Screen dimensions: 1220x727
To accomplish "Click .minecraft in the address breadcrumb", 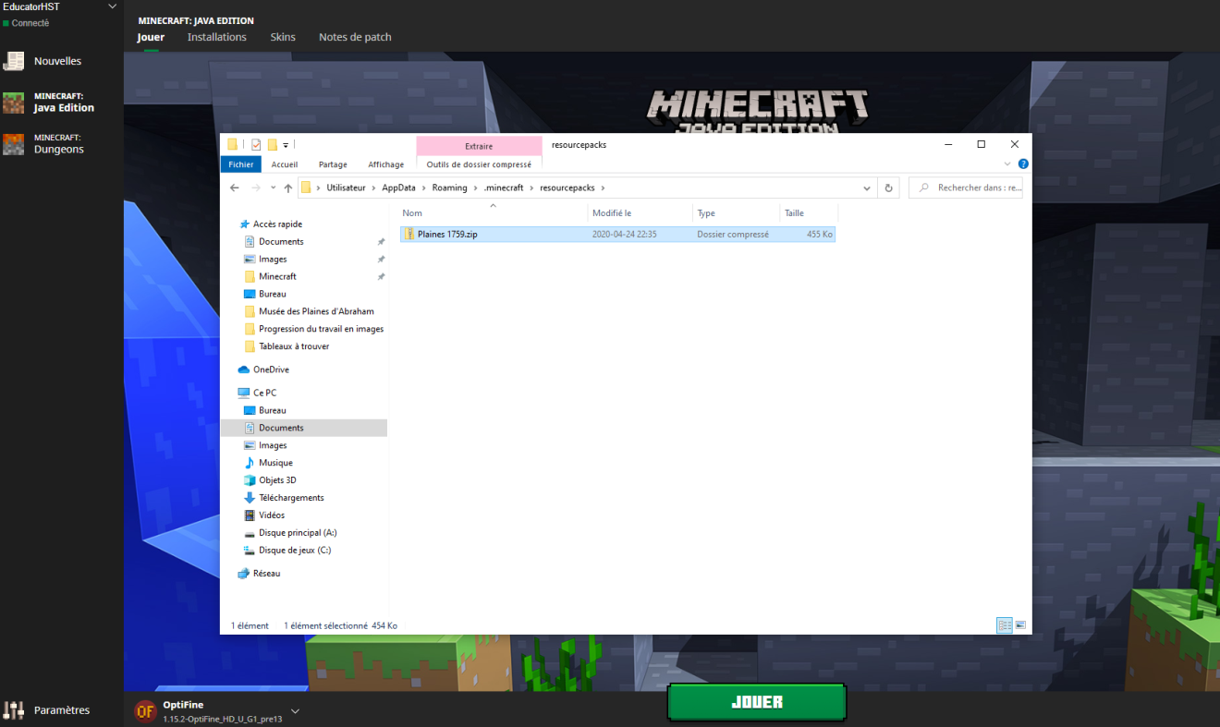I will (x=504, y=188).
